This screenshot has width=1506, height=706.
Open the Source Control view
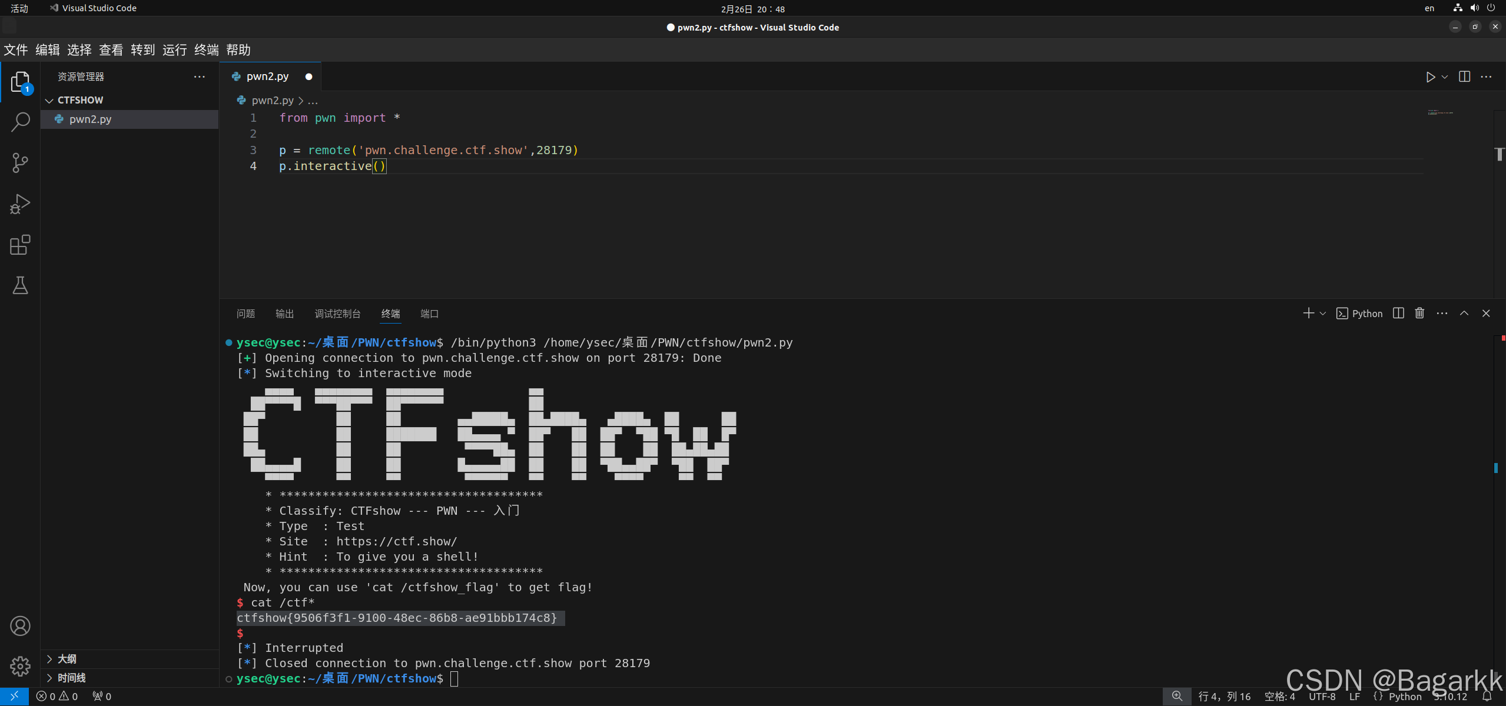coord(20,163)
